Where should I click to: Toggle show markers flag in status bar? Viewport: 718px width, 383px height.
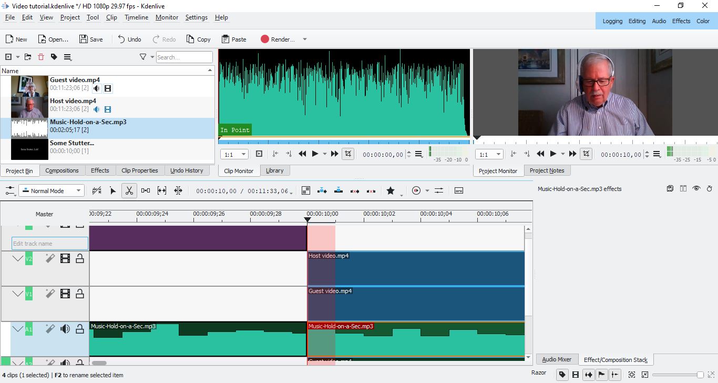tap(602, 375)
